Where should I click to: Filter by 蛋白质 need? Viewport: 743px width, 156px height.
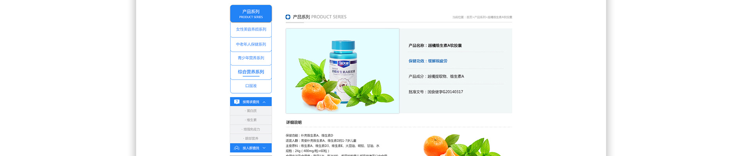tap(251, 111)
